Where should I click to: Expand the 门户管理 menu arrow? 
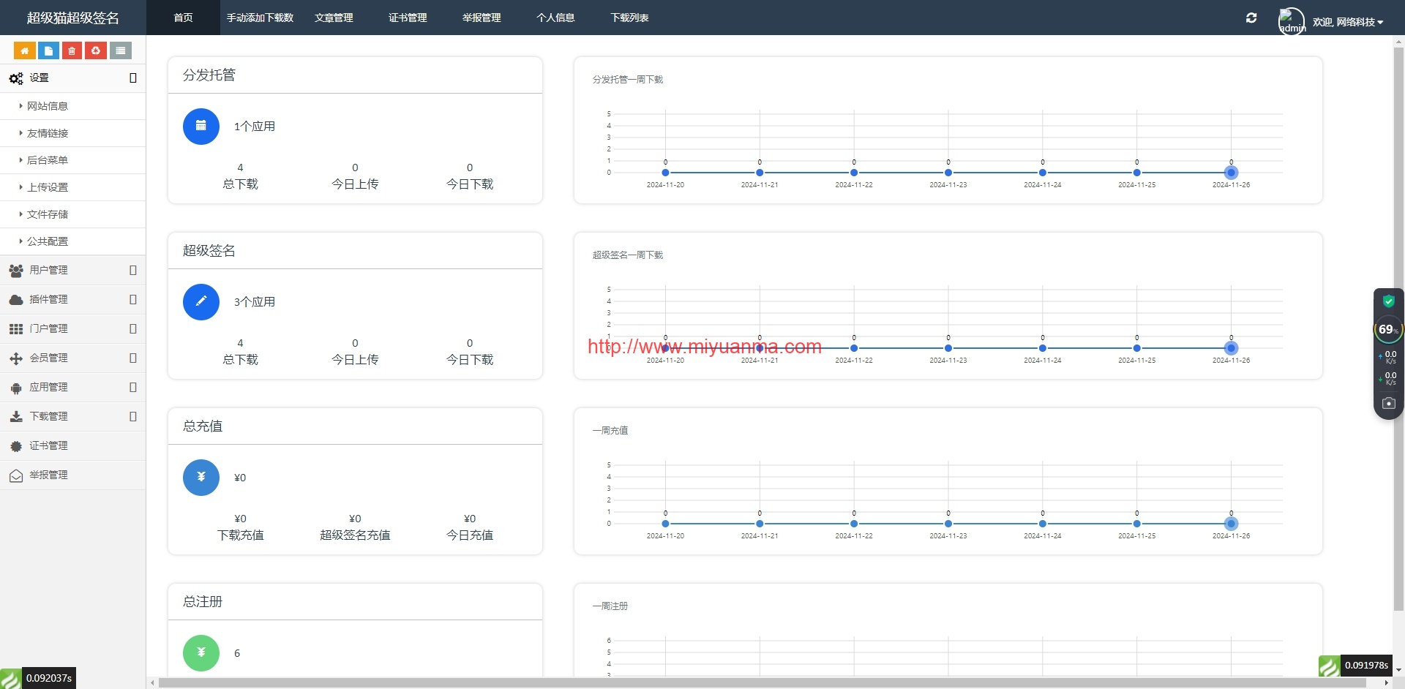click(x=133, y=329)
